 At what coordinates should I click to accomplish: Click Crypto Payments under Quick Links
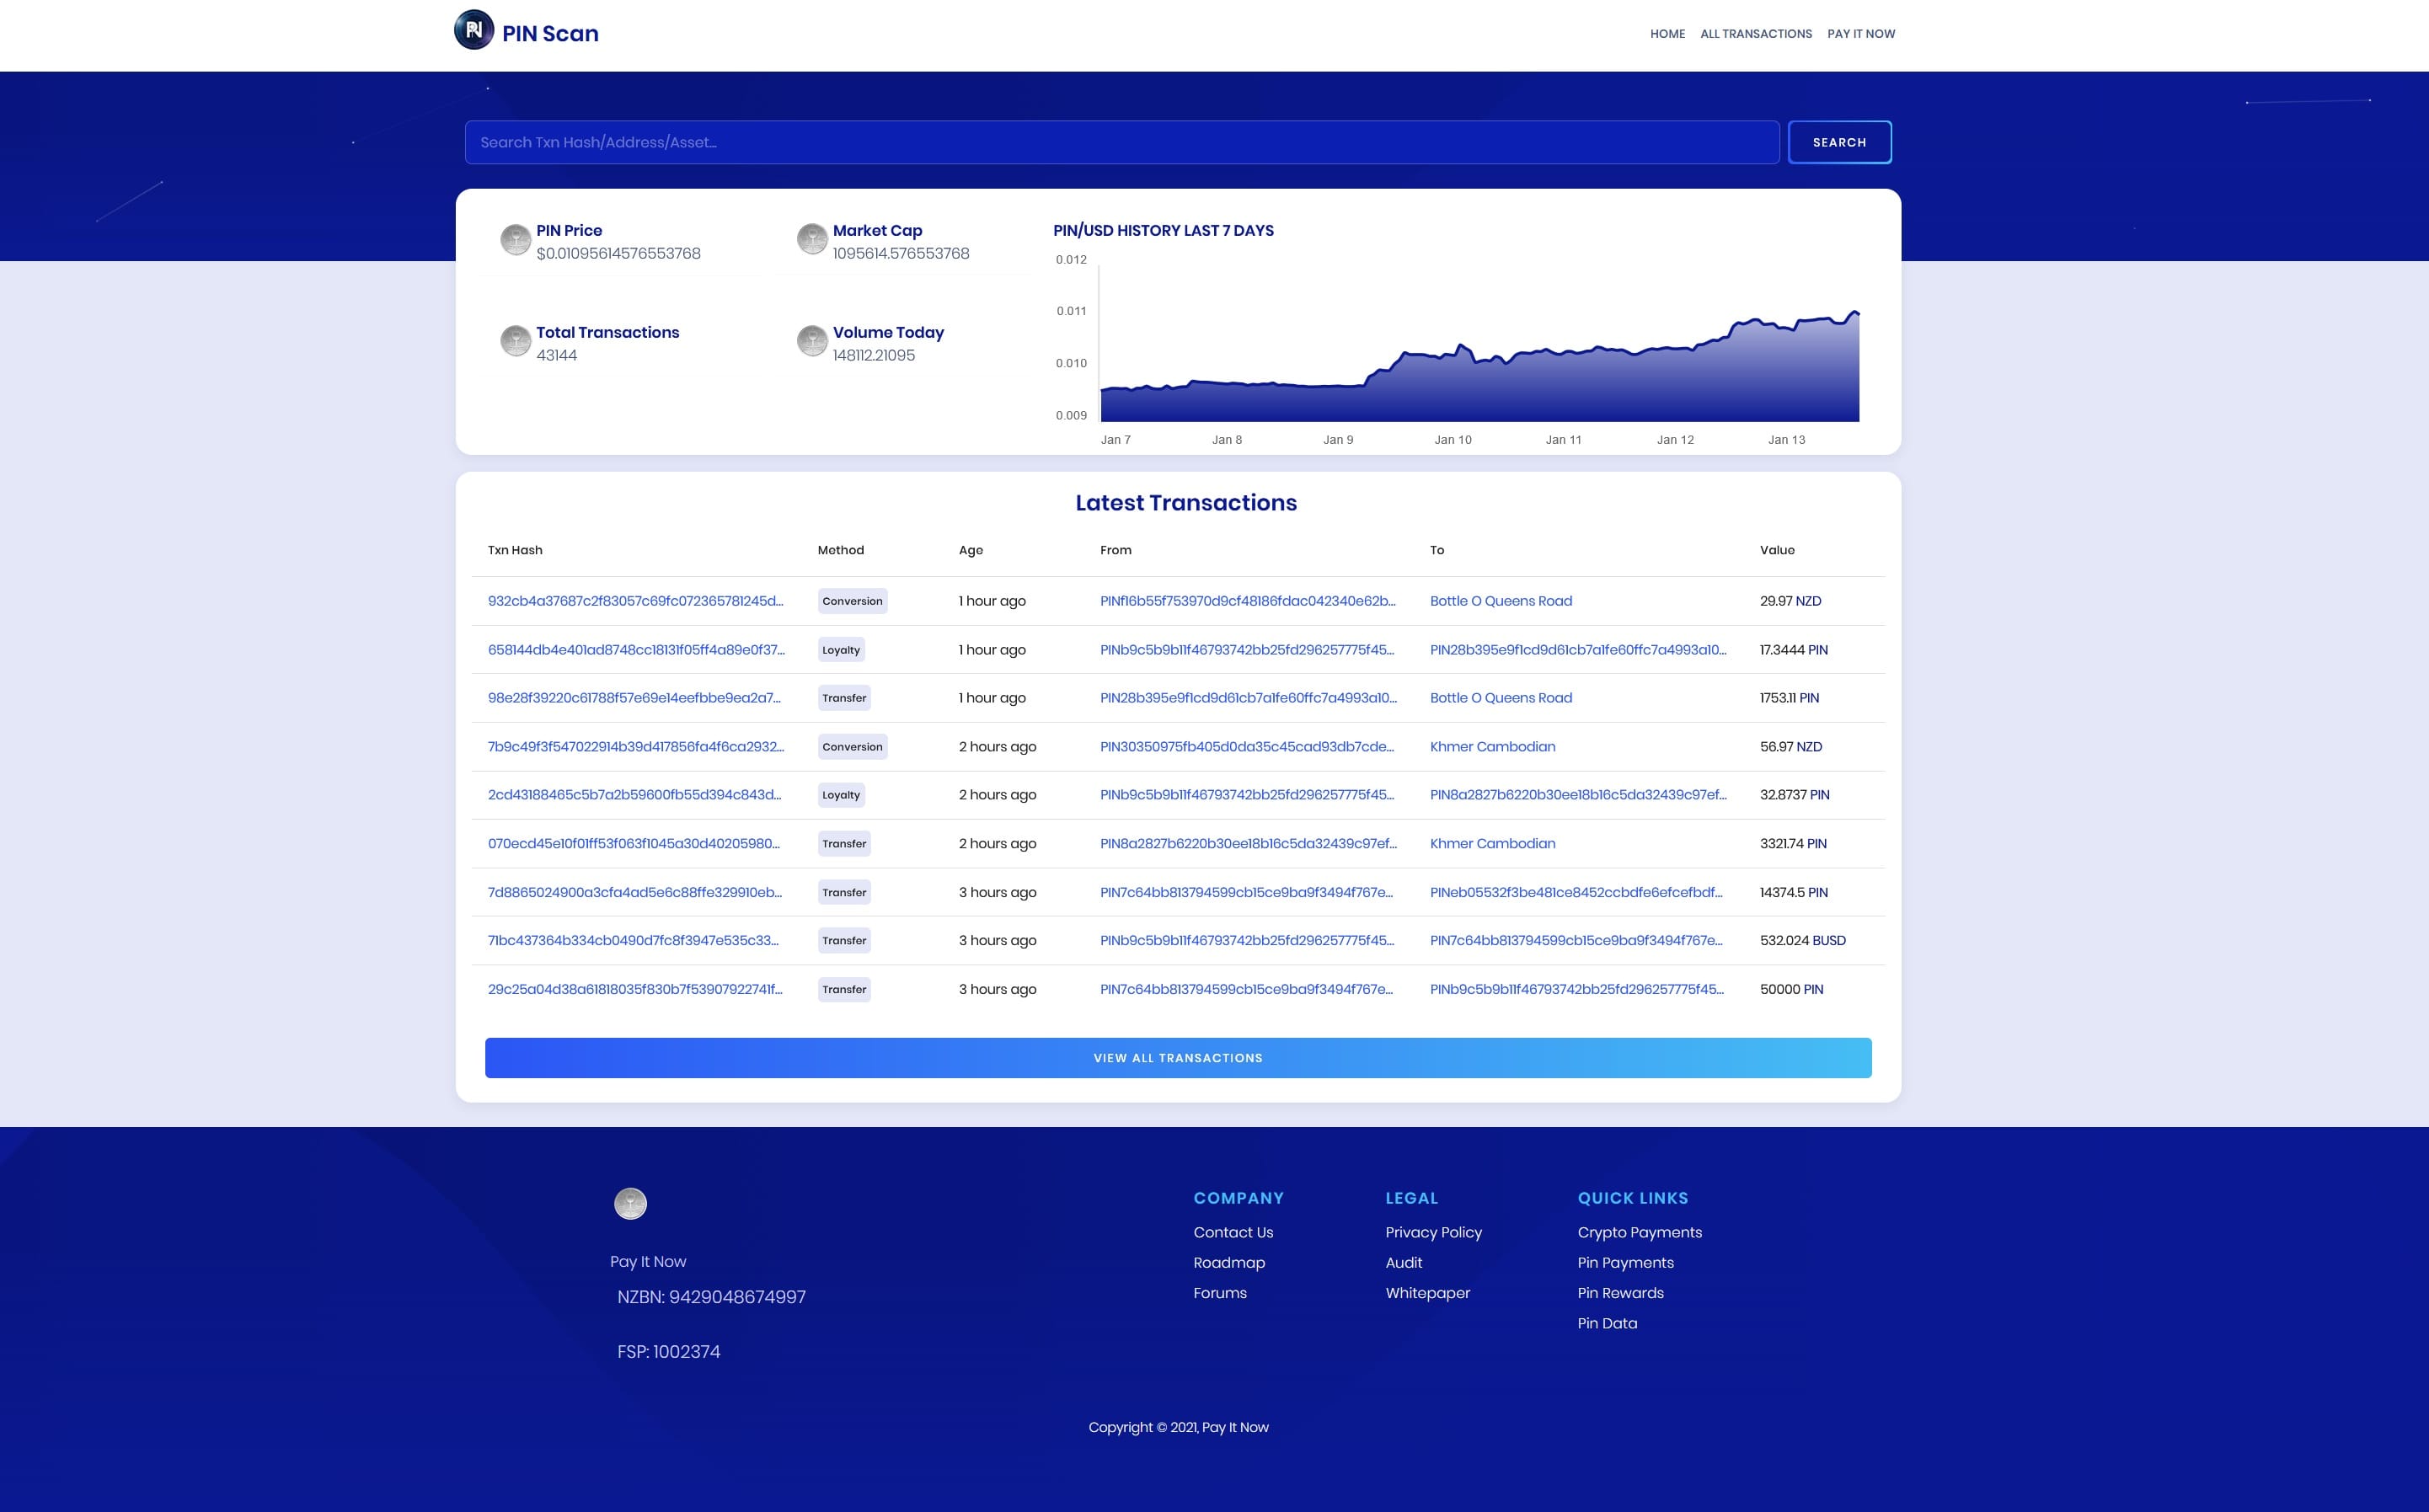(x=1639, y=1232)
